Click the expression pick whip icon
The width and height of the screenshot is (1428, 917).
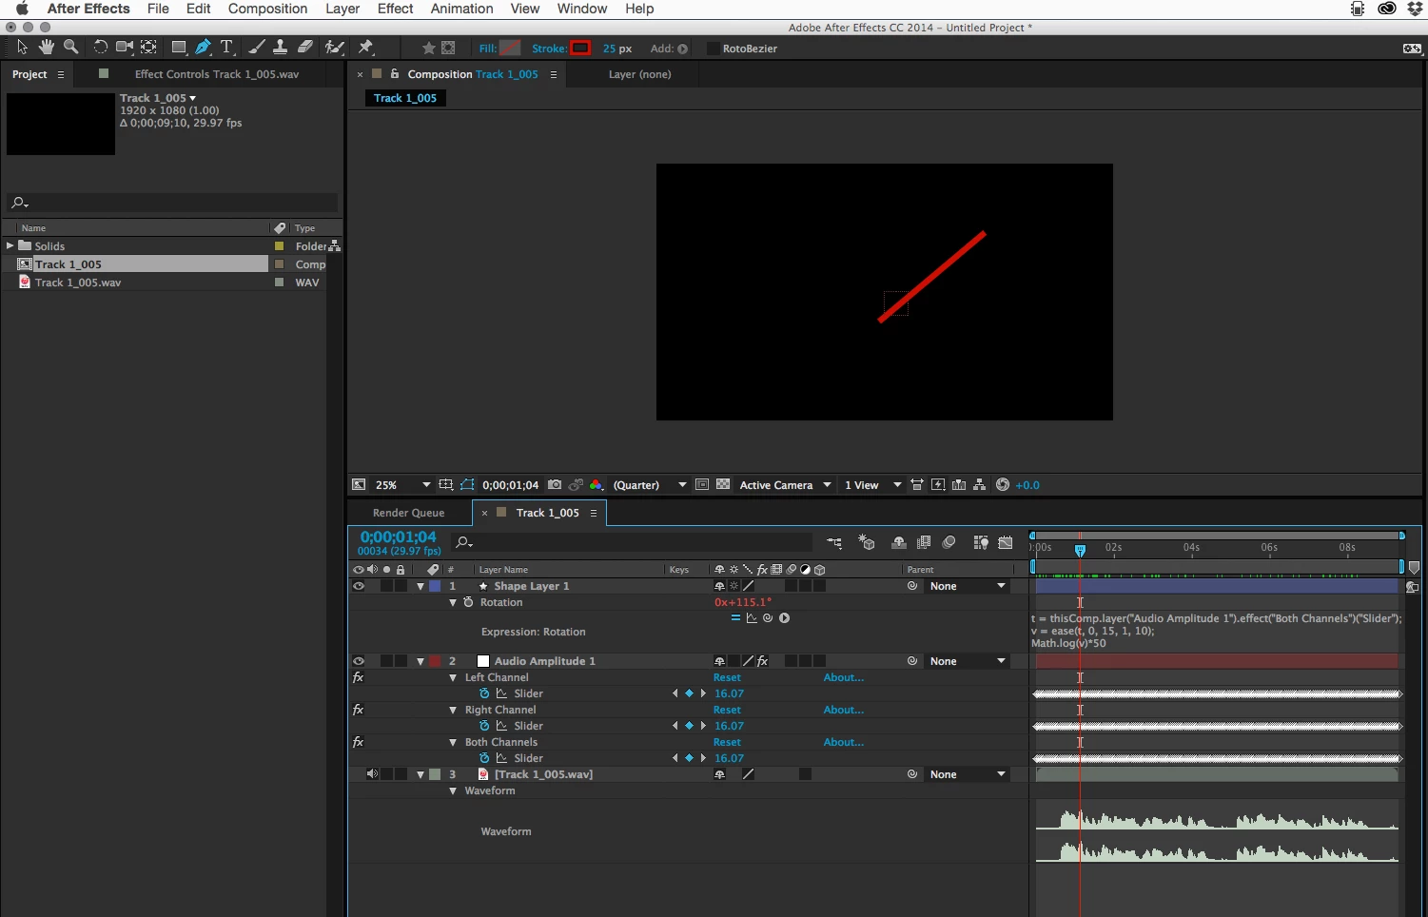coord(768,618)
